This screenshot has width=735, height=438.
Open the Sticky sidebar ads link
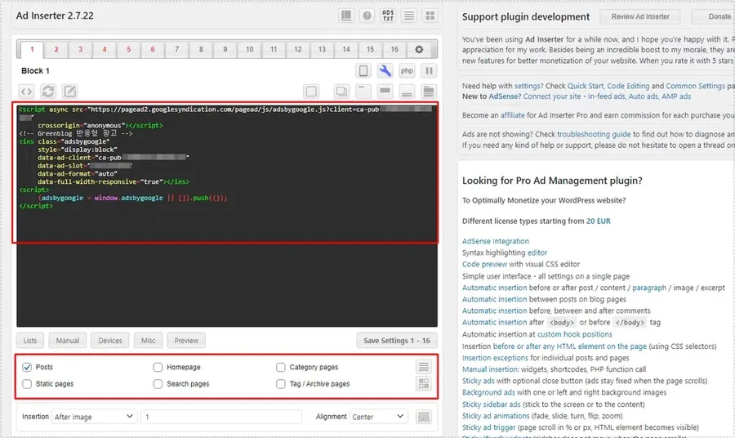click(x=492, y=404)
